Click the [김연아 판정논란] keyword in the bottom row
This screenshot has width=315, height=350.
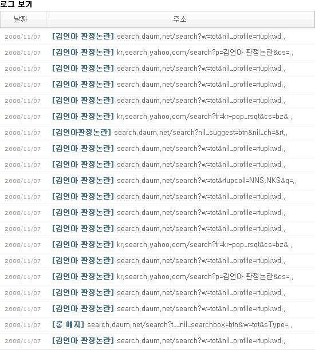click(x=83, y=341)
